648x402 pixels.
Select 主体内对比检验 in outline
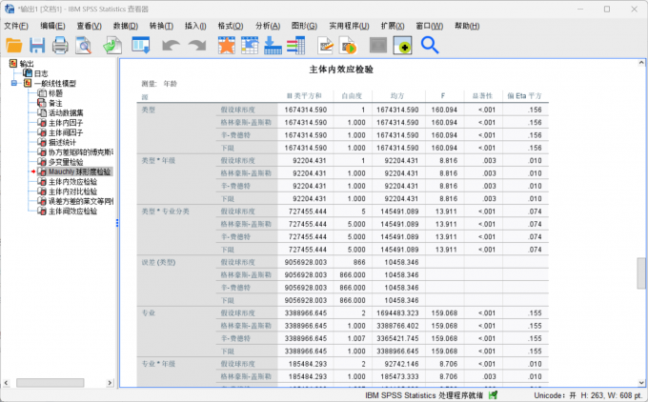click(72, 191)
